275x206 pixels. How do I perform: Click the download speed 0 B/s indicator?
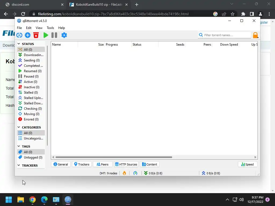click(x=153, y=173)
